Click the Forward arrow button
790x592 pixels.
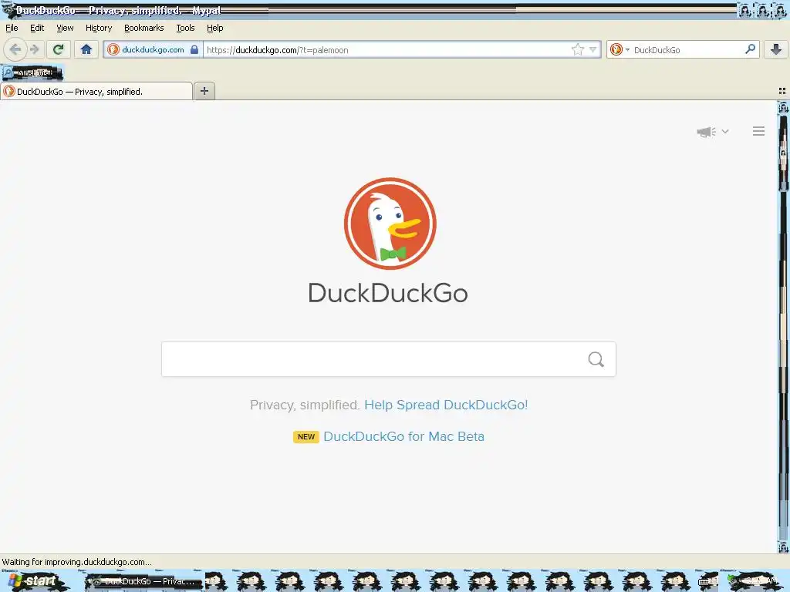[x=34, y=49]
